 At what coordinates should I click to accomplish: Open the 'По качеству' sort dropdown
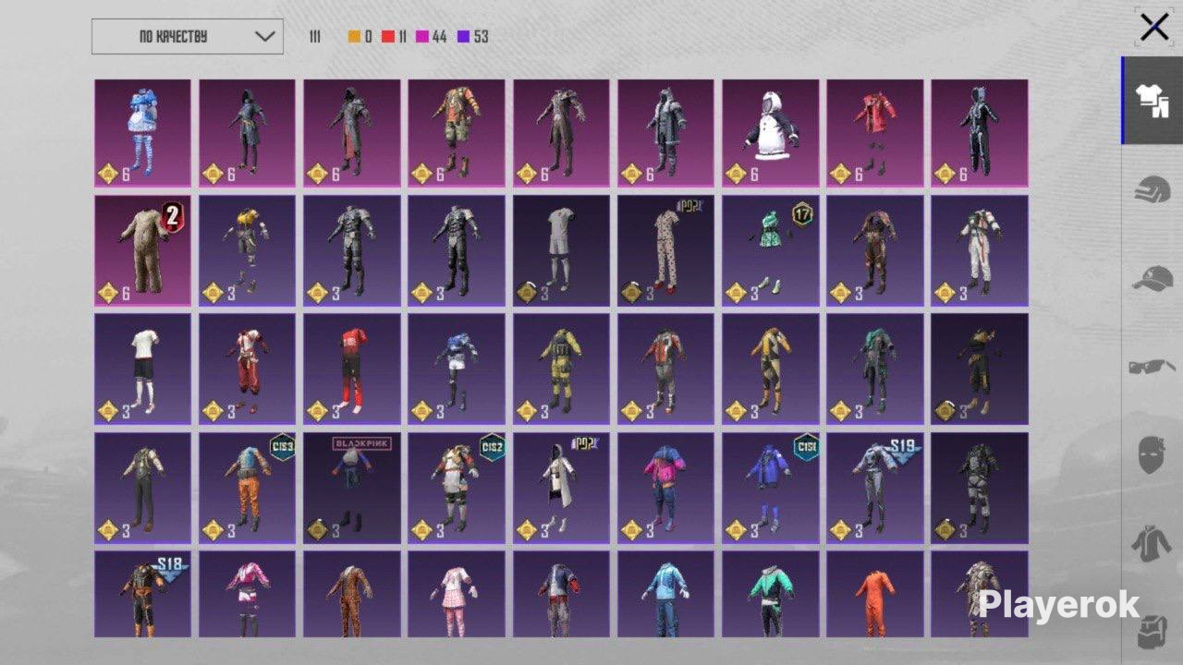(x=188, y=37)
